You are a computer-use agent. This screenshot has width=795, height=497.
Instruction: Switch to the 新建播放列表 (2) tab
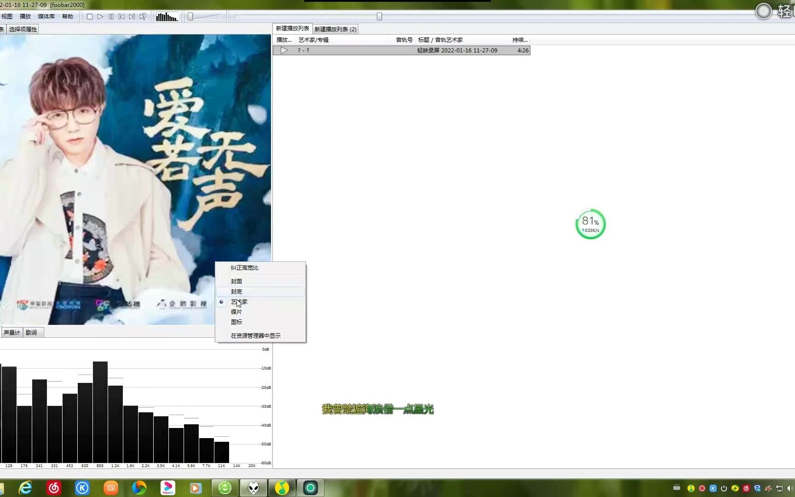(335, 29)
